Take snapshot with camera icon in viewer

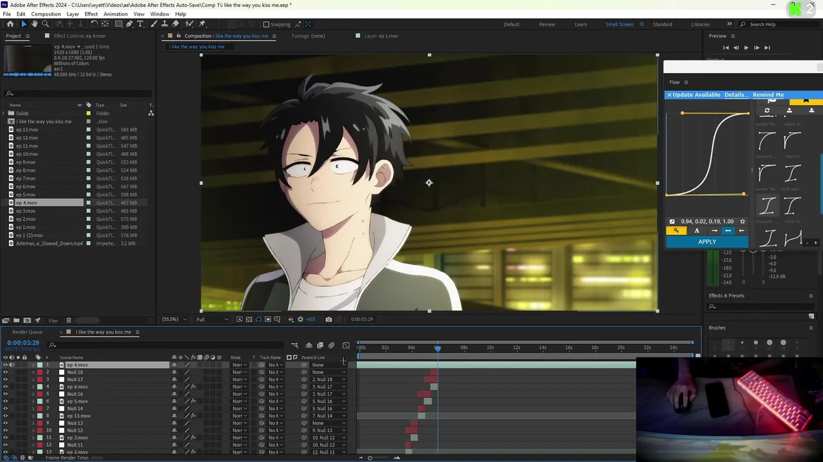tap(329, 319)
